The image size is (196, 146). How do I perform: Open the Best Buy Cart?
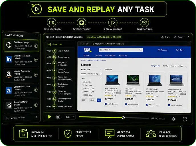click(179, 50)
